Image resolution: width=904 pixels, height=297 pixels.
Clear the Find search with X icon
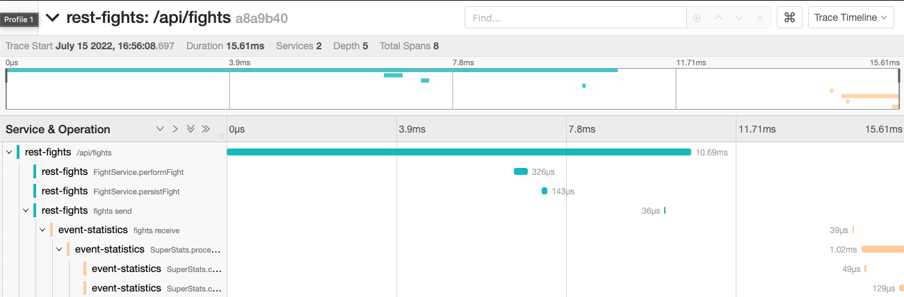[x=761, y=18]
